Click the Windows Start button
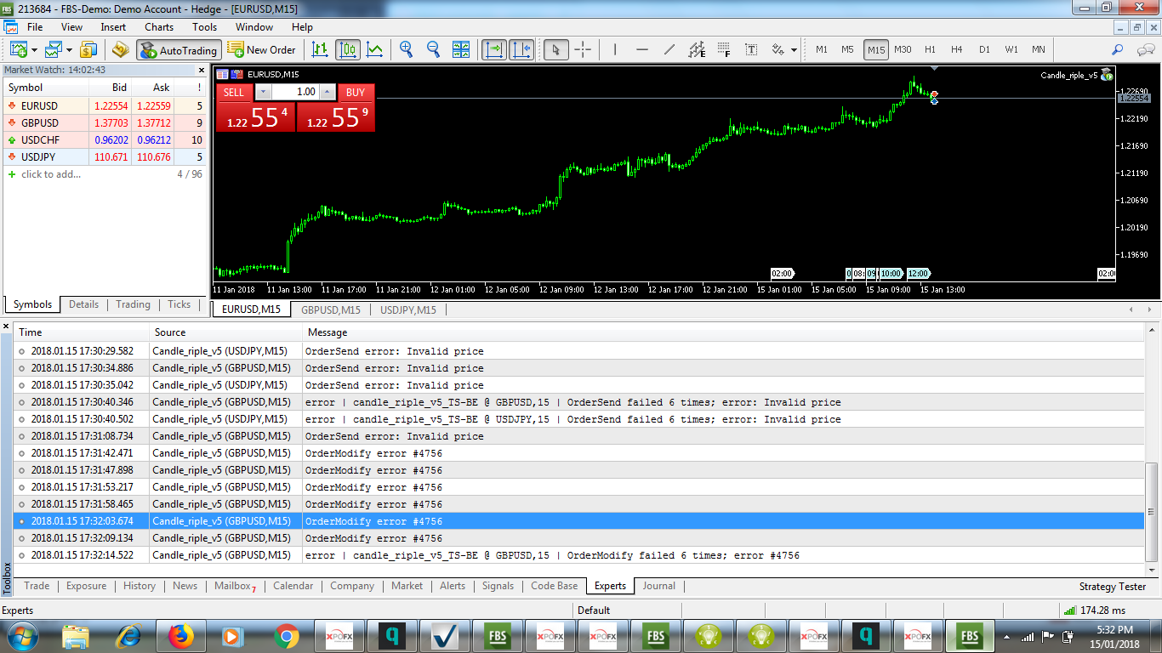Image resolution: width=1162 pixels, height=653 pixels. (20, 636)
